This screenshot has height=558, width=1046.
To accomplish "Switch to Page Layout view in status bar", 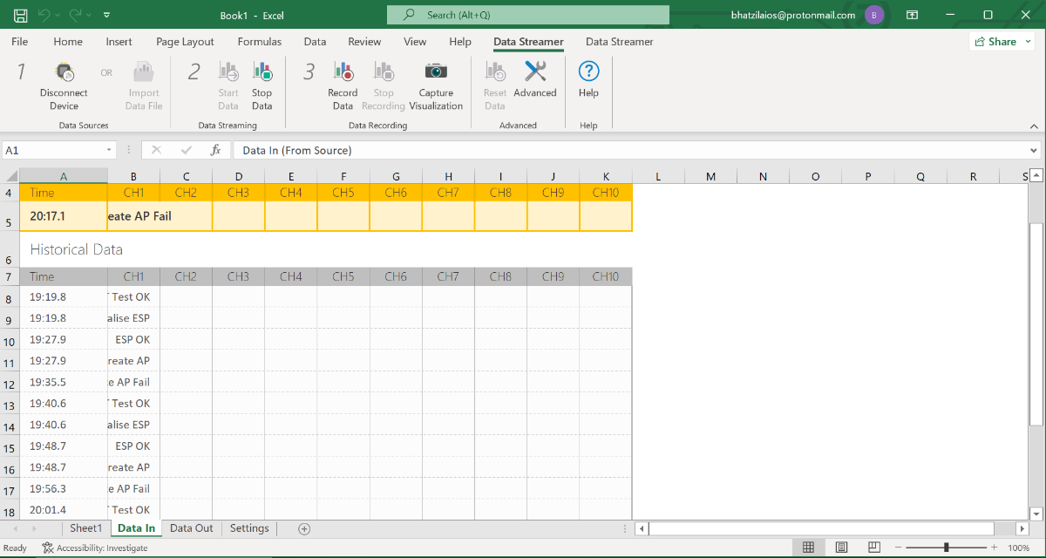I will (x=841, y=548).
